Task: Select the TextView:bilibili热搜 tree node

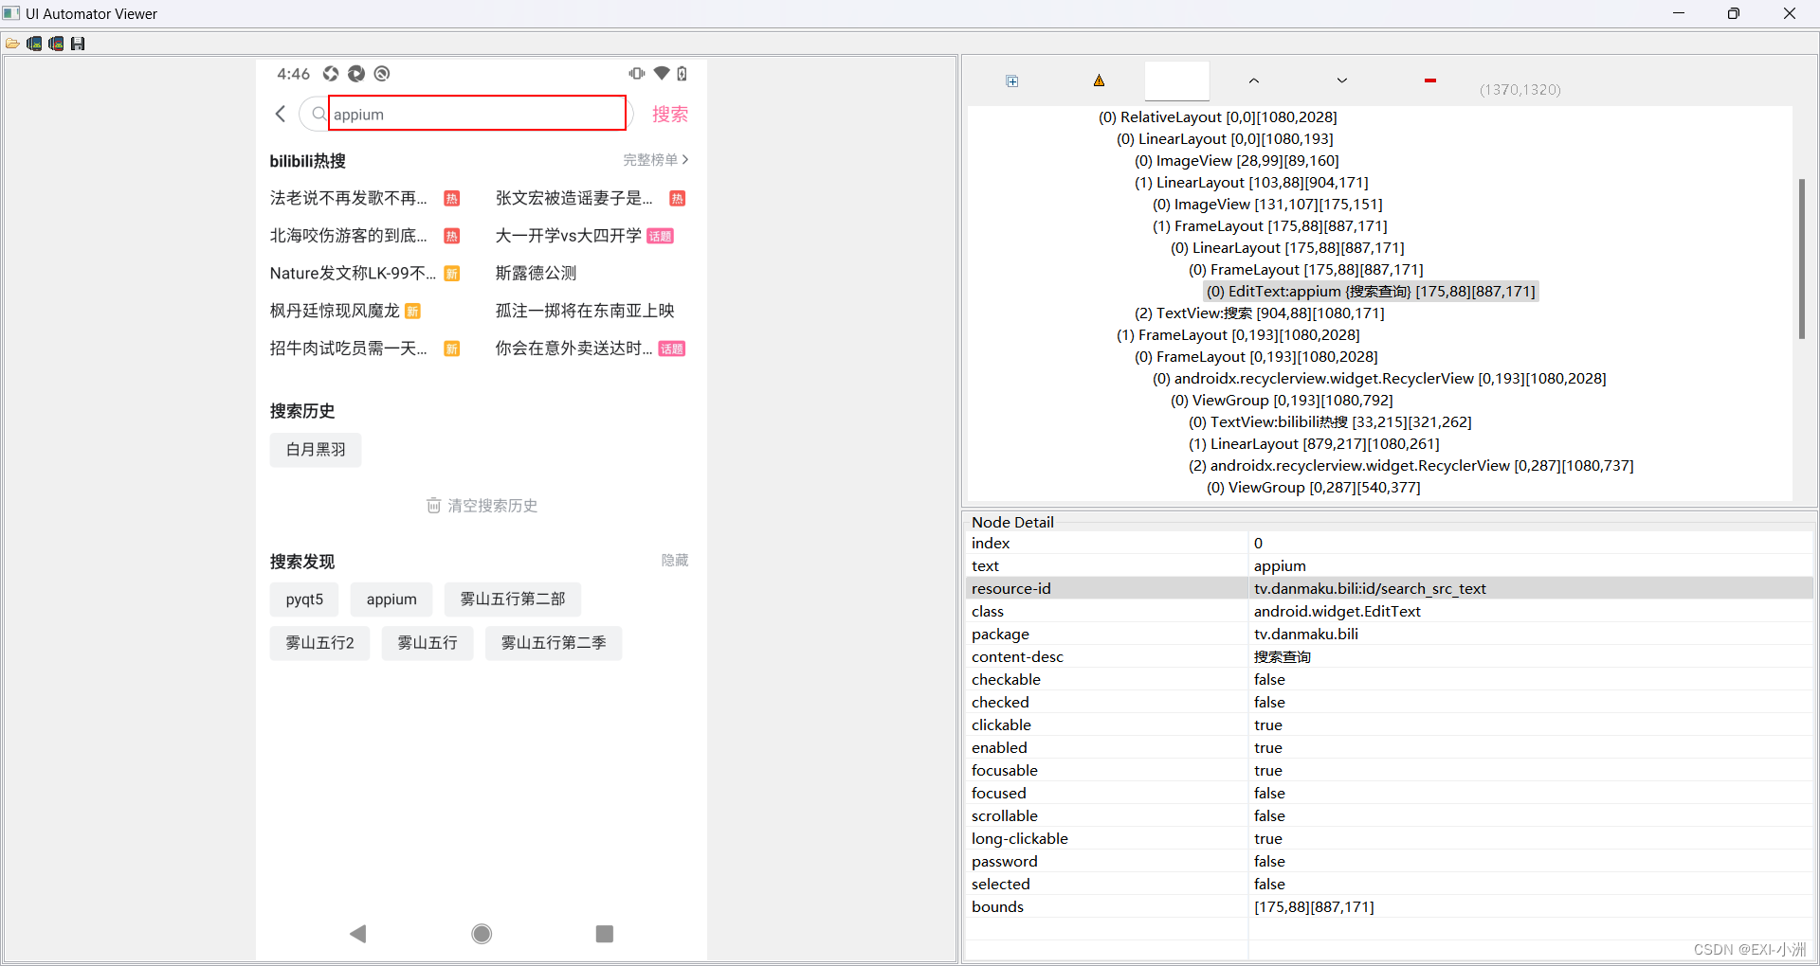Action: (1330, 422)
